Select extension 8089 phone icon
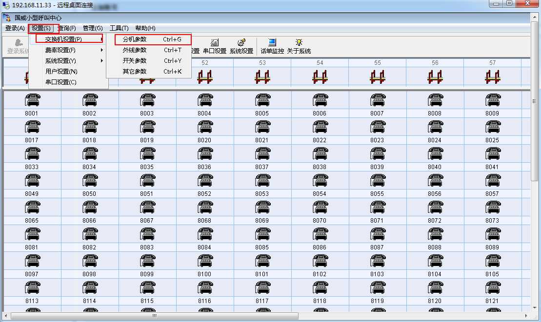Viewport: 541px width, 322px height. coord(493,234)
